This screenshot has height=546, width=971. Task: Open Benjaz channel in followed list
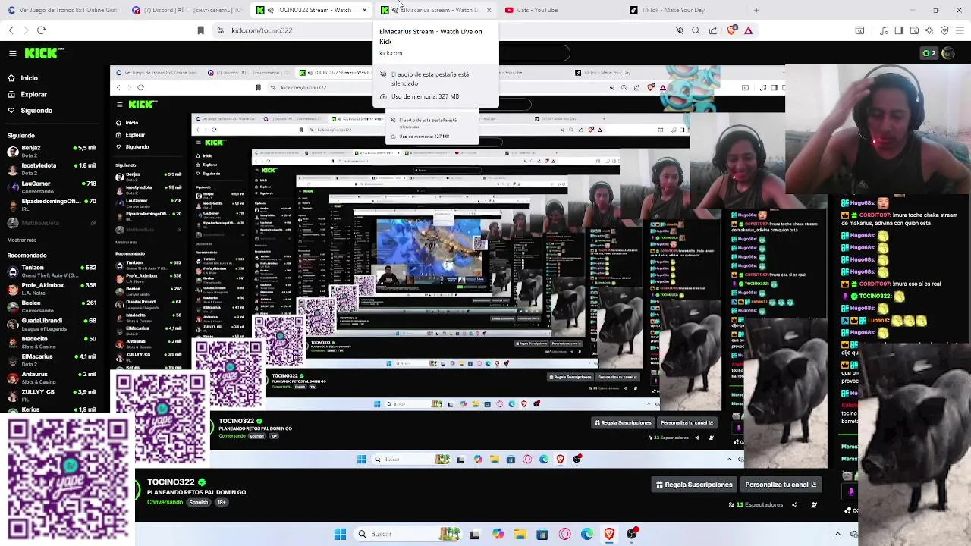point(52,151)
